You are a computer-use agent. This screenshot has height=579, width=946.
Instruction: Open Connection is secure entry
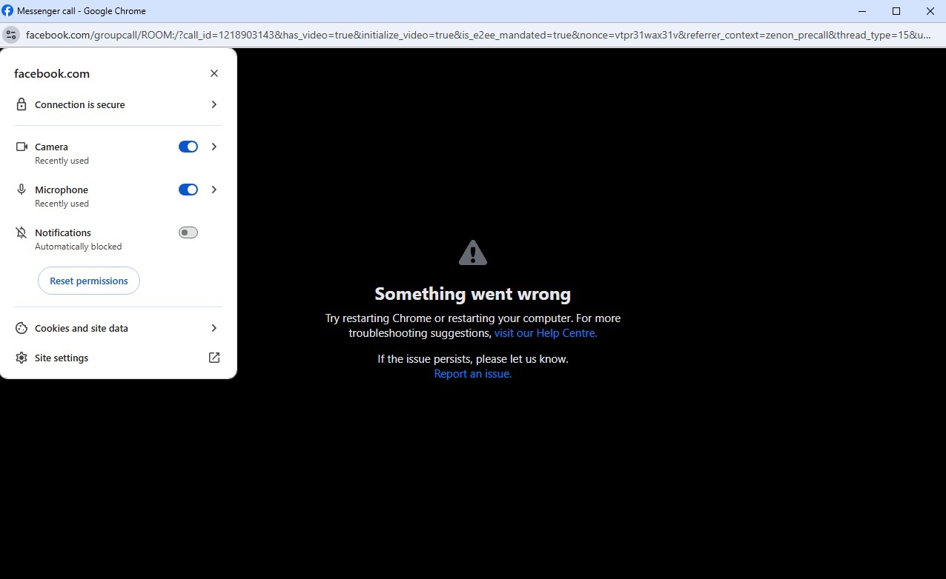click(118, 104)
